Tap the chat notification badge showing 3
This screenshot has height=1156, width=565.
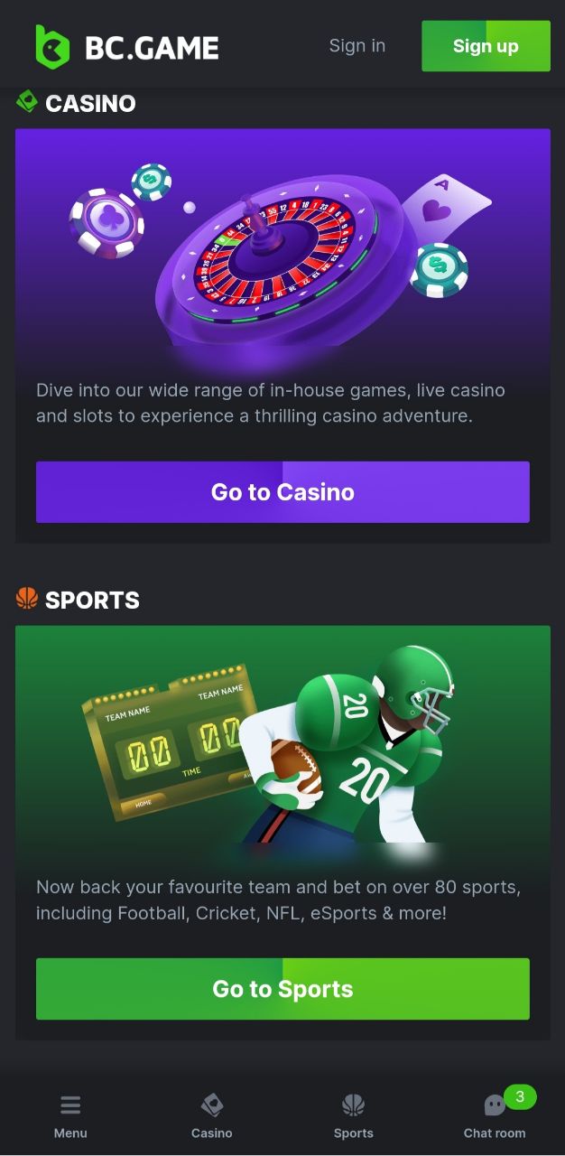click(520, 1097)
